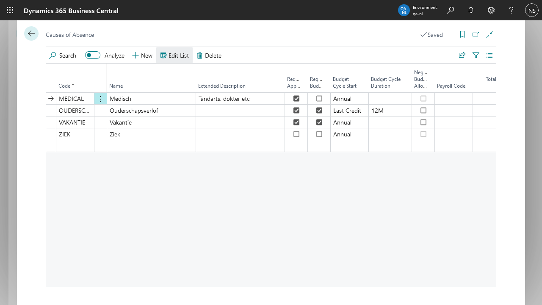The image size is (542, 305).
Task: Open the MEDICAL row three-dot menu
Action: pos(100,99)
